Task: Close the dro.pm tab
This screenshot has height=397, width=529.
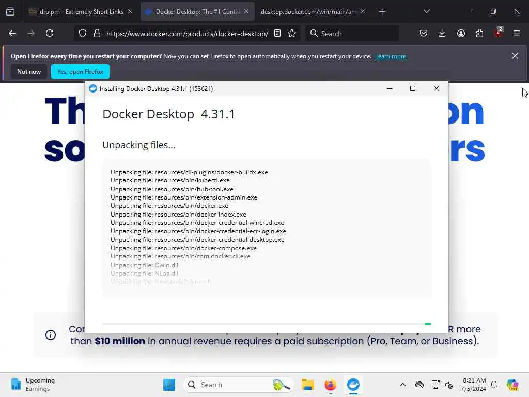Action: coord(130,12)
